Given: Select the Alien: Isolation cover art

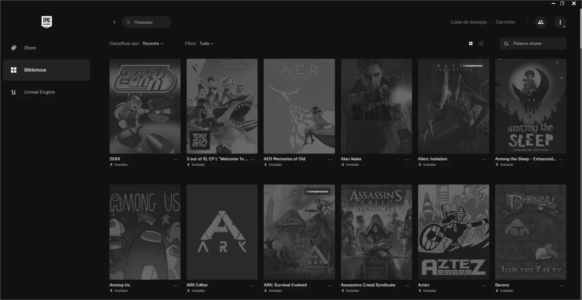Looking at the screenshot, I should (454, 106).
